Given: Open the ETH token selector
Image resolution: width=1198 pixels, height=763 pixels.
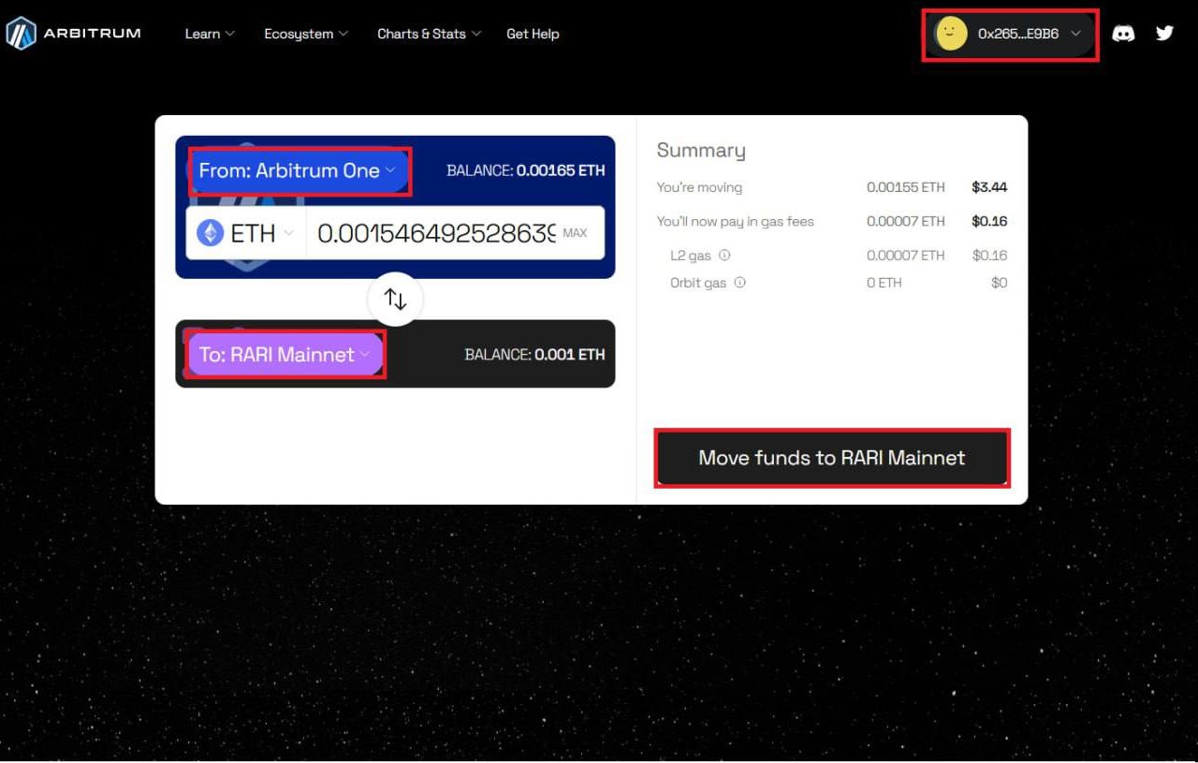Looking at the screenshot, I should pyautogui.click(x=246, y=233).
